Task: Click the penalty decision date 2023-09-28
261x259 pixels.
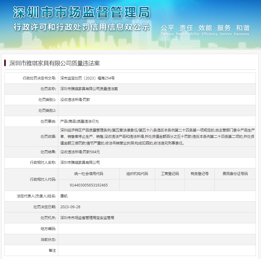Action: pos(70,207)
